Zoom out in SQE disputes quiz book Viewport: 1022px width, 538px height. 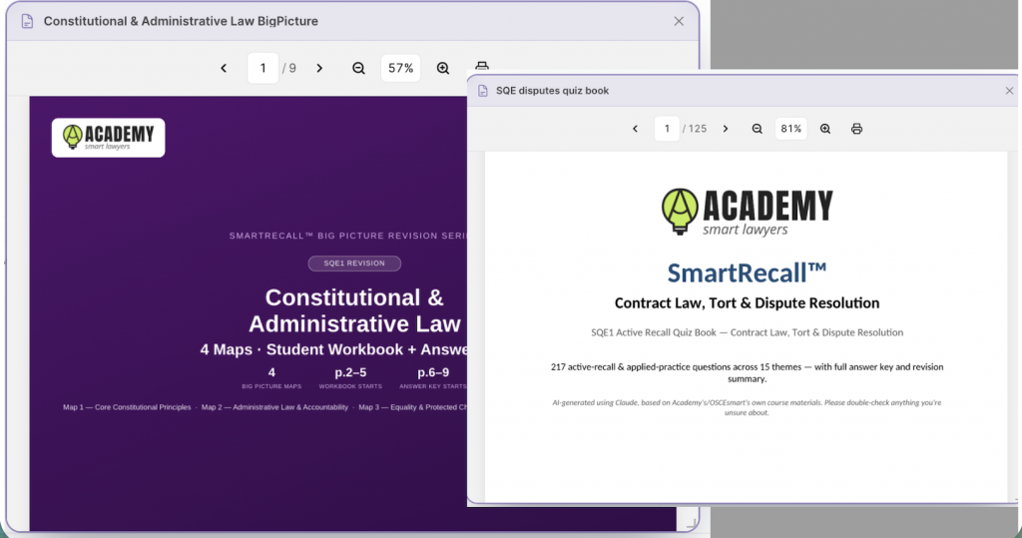pos(757,129)
